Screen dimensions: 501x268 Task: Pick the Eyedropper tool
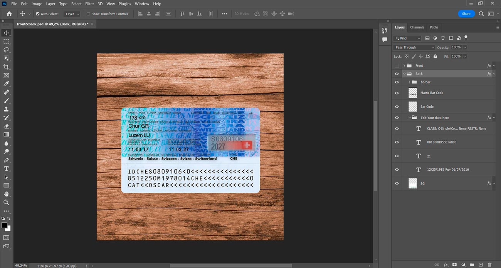(x=7, y=84)
